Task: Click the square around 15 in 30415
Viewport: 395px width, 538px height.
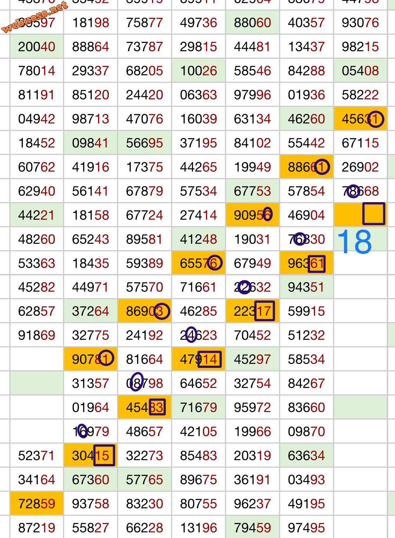Action: coord(104,455)
